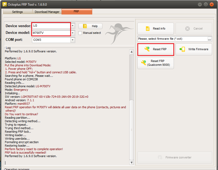Viewport: 218px width, 170px height.
Task: Click 'Perform factory reset to complete operation!' line
Action: (34, 149)
